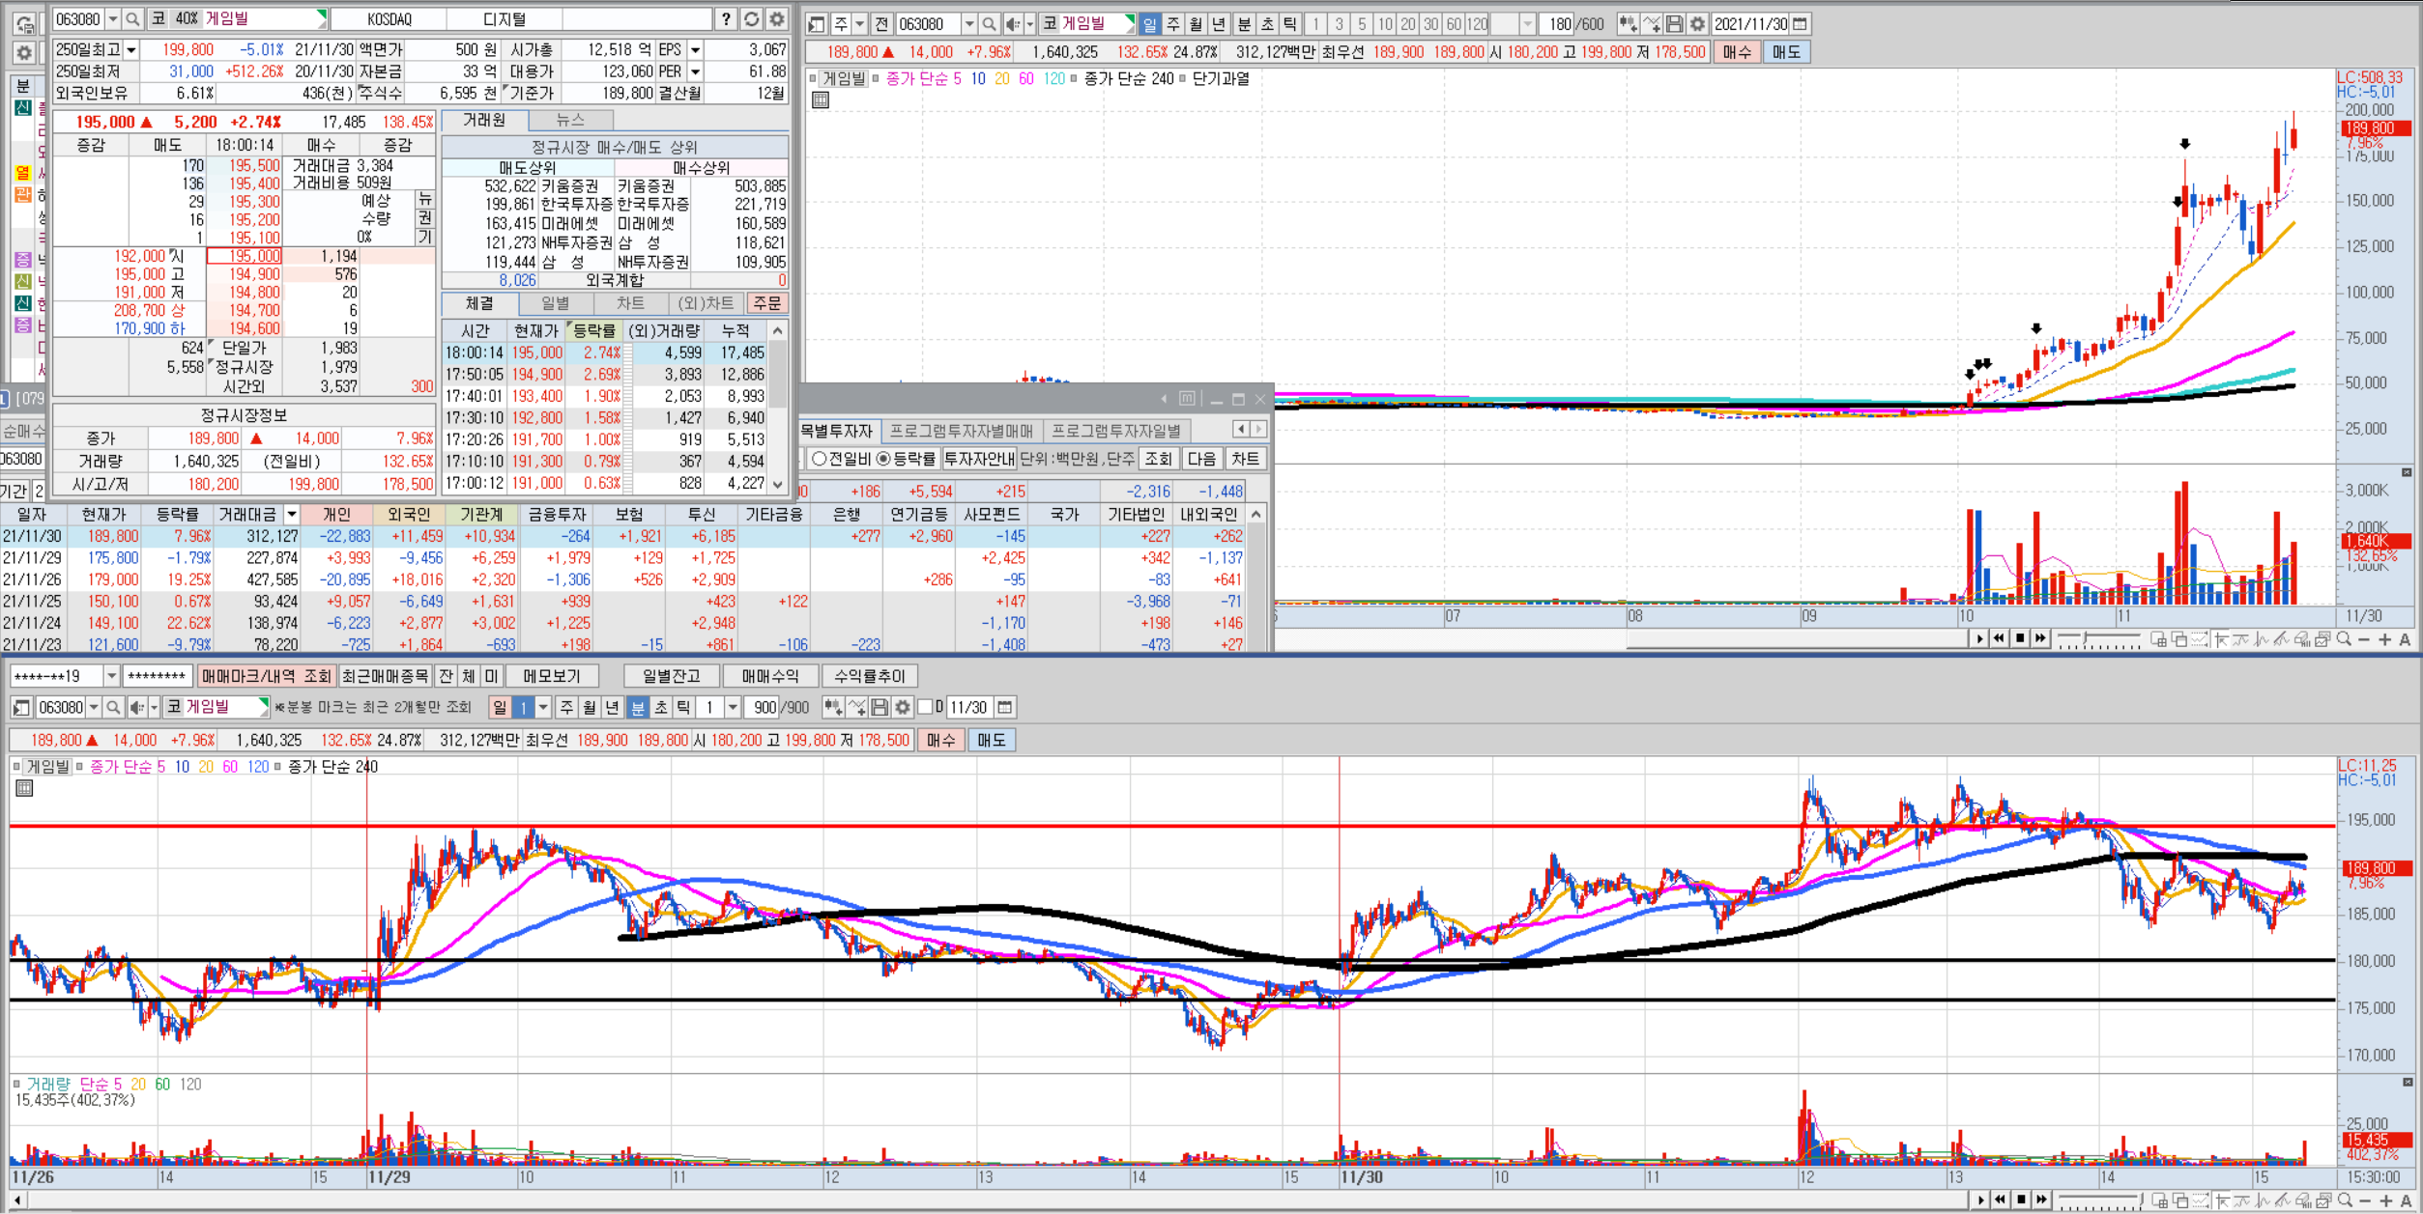Click the 메모보기 button

click(552, 676)
